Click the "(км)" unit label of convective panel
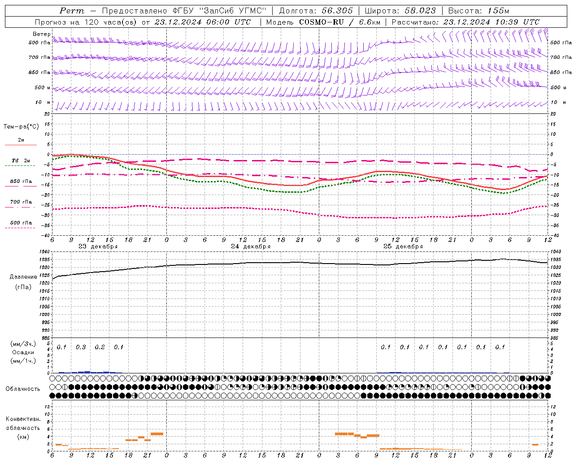This screenshot has height=459, width=574. pyautogui.click(x=23, y=437)
